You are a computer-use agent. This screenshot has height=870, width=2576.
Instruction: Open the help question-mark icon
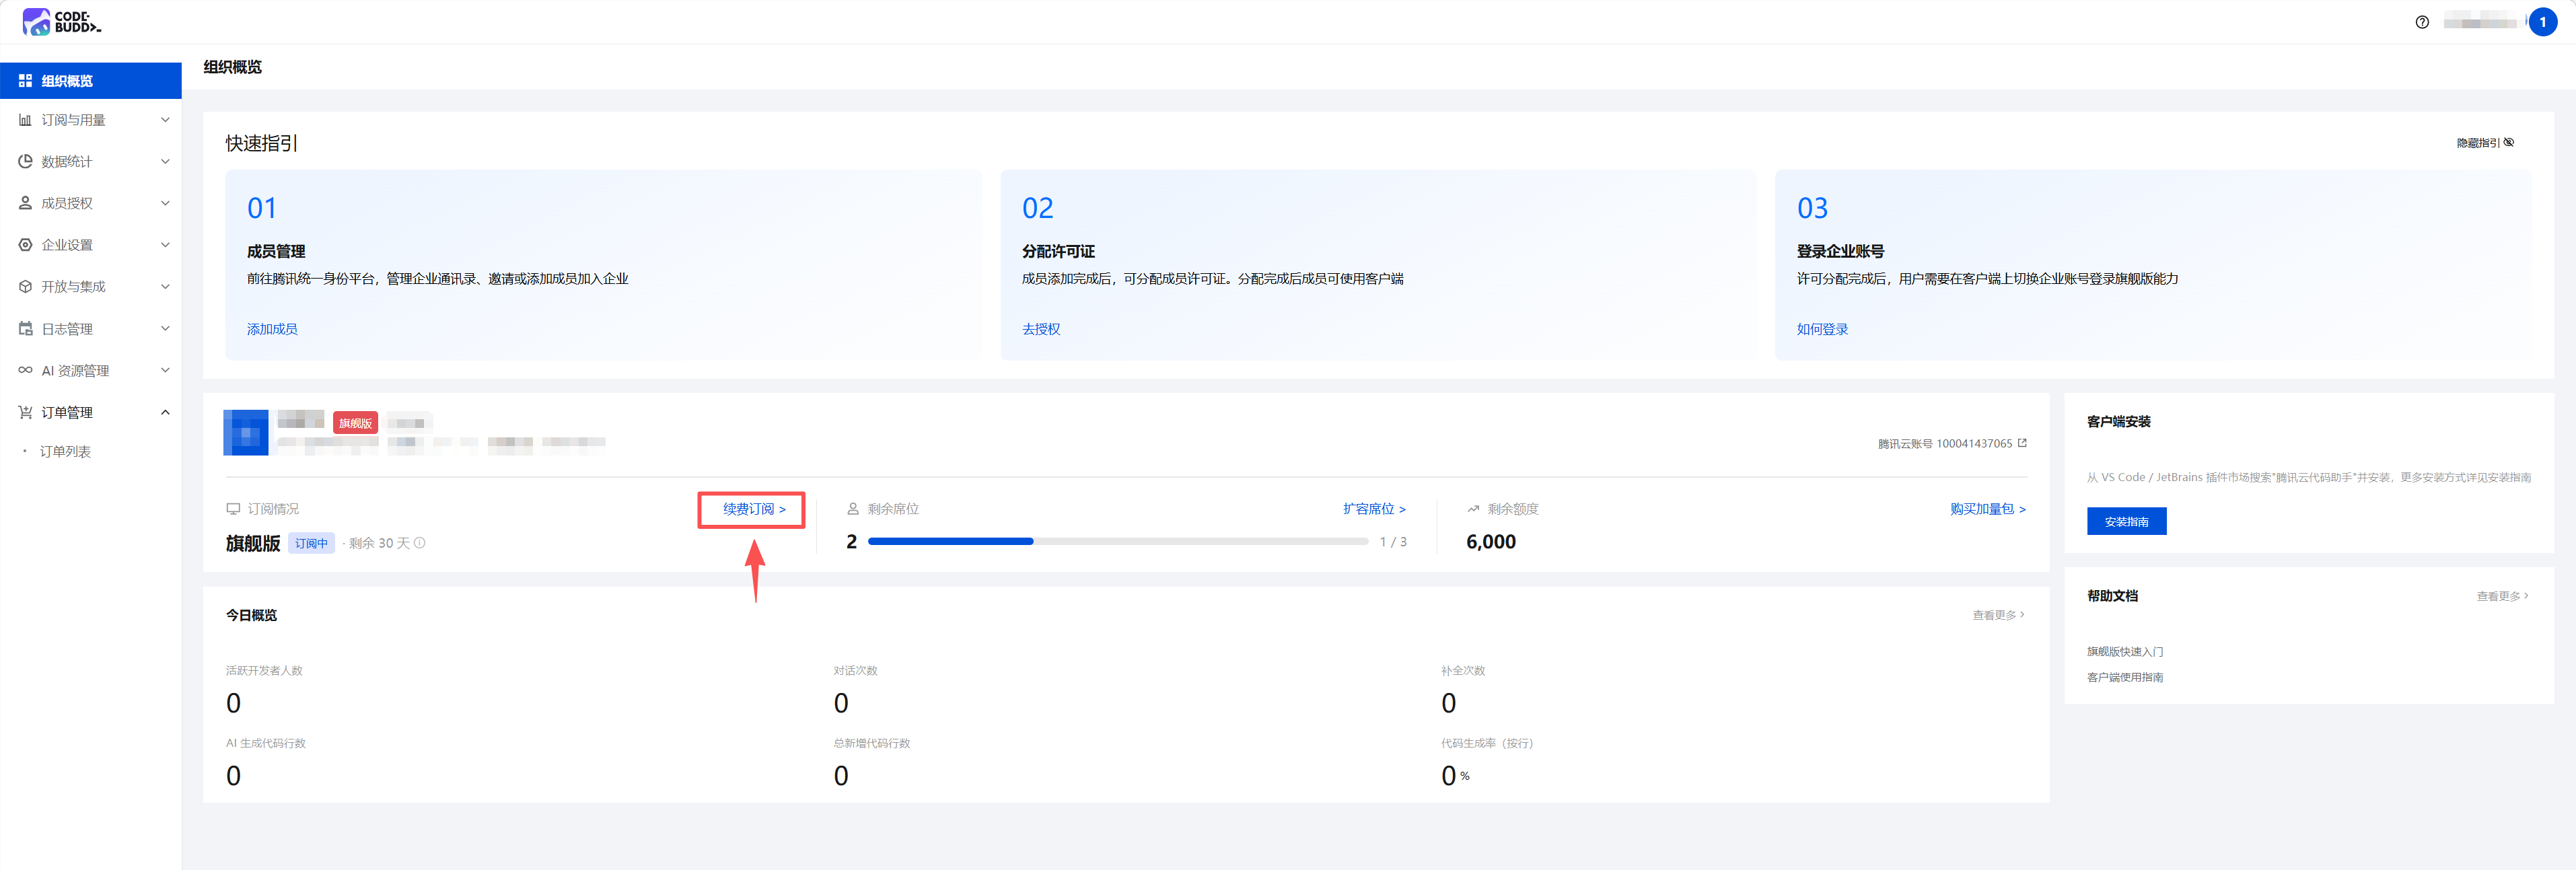(x=2421, y=22)
